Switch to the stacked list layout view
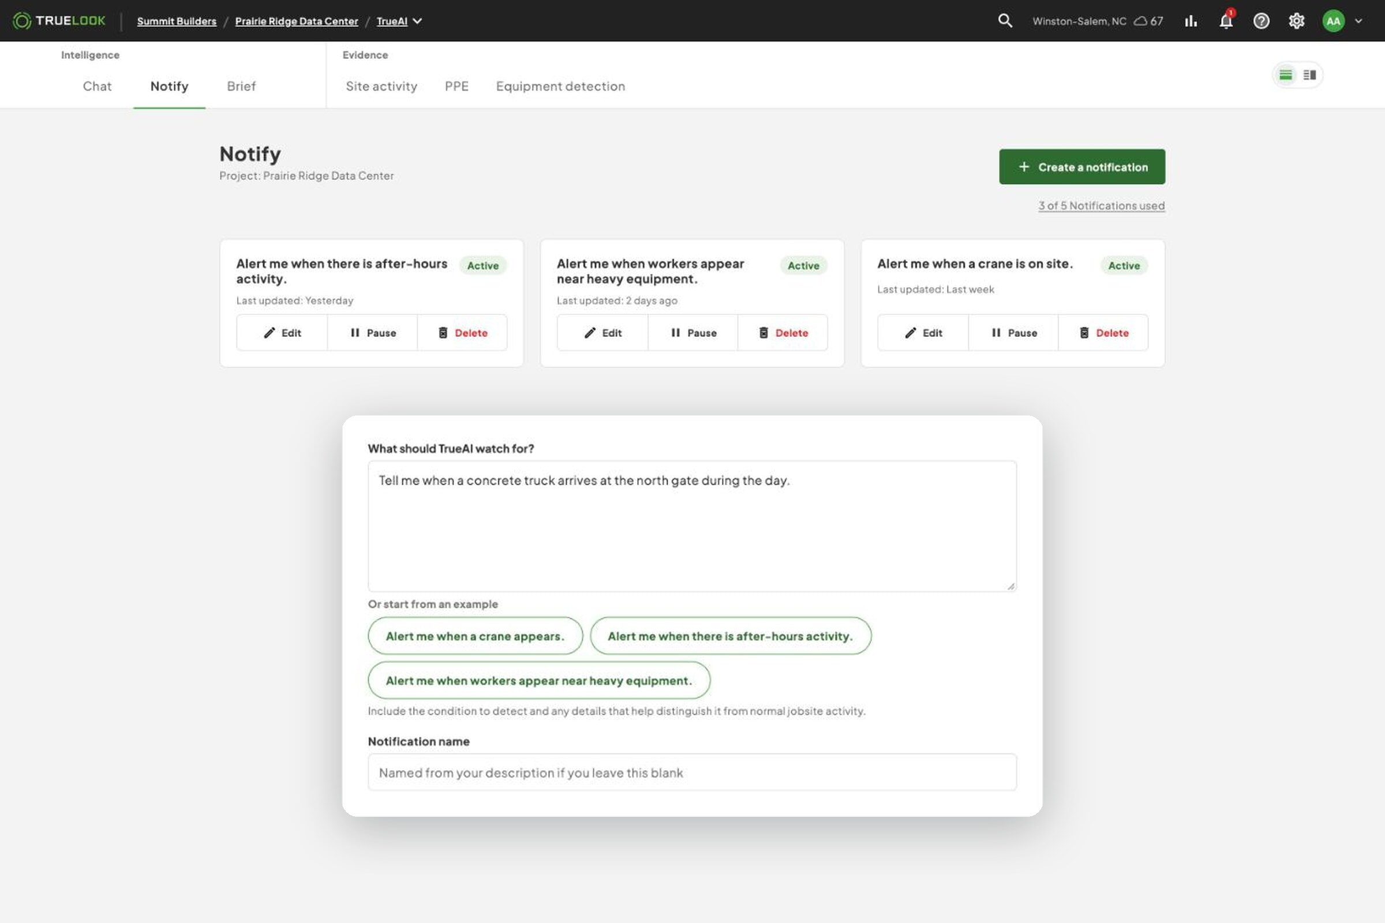The width and height of the screenshot is (1385, 923). click(x=1286, y=75)
